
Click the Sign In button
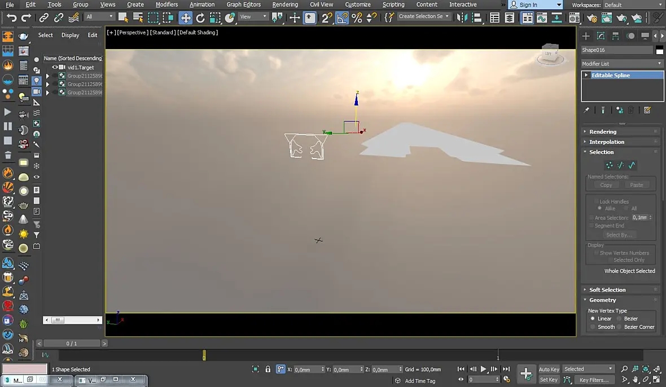pyautogui.click(x=536, y=5)
